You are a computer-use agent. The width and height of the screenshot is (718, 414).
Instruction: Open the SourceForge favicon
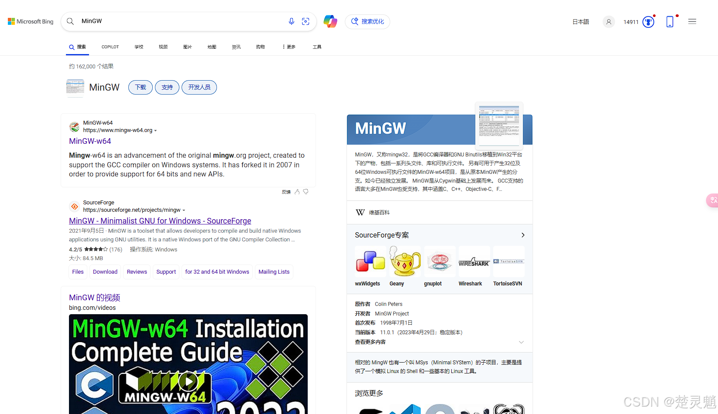[x=75, y=207]
